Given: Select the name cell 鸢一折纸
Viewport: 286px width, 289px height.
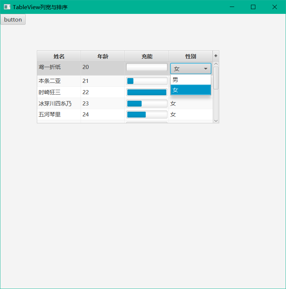Looking at the screenshot, I should click(x=59, y=68).
